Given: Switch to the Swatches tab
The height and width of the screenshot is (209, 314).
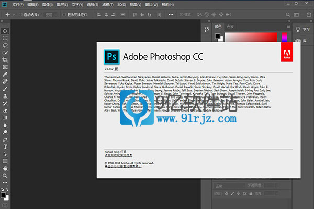Looking at the screenshot, I should click(230, 27).
